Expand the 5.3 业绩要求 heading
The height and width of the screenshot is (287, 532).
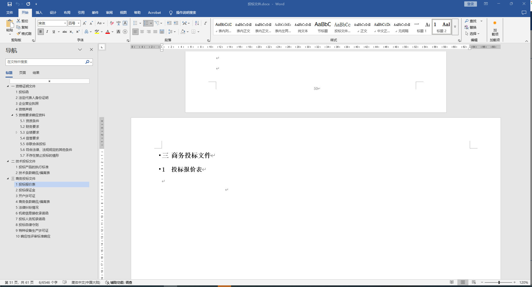tap(17, 133)
